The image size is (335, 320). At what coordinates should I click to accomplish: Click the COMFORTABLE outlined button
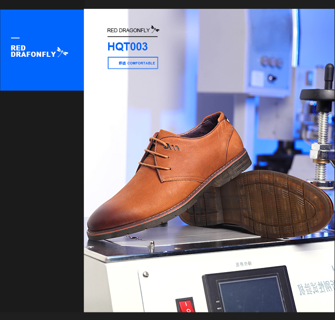click(133, 63)
